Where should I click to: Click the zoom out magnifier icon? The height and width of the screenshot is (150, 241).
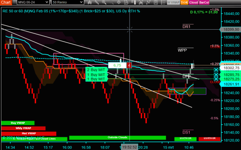pos(111,2)
